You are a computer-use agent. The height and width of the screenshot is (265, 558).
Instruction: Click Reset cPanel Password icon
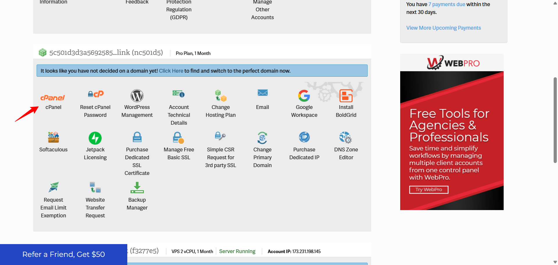coord(95,94)
